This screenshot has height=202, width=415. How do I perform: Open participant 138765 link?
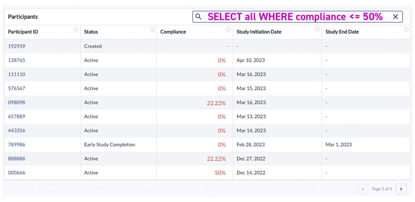[17, 60]
